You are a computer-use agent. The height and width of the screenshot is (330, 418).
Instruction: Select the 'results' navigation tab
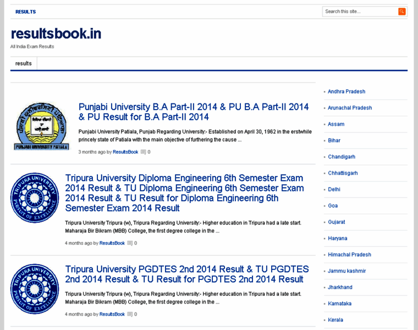pos(24,63)
